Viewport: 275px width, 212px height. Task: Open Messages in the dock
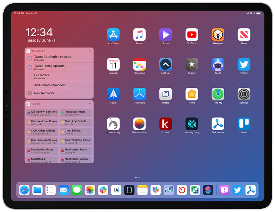click(77, 190)
